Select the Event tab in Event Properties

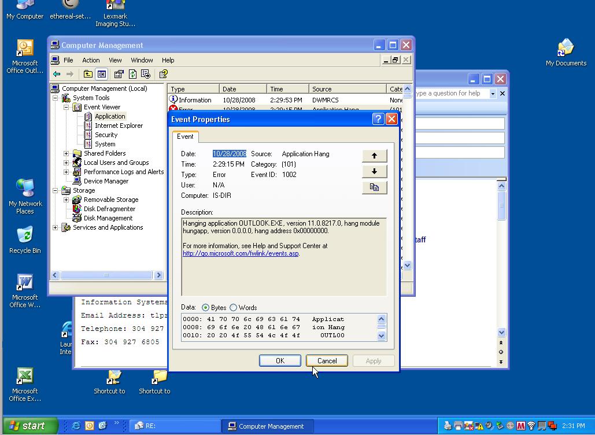point(185,137)
